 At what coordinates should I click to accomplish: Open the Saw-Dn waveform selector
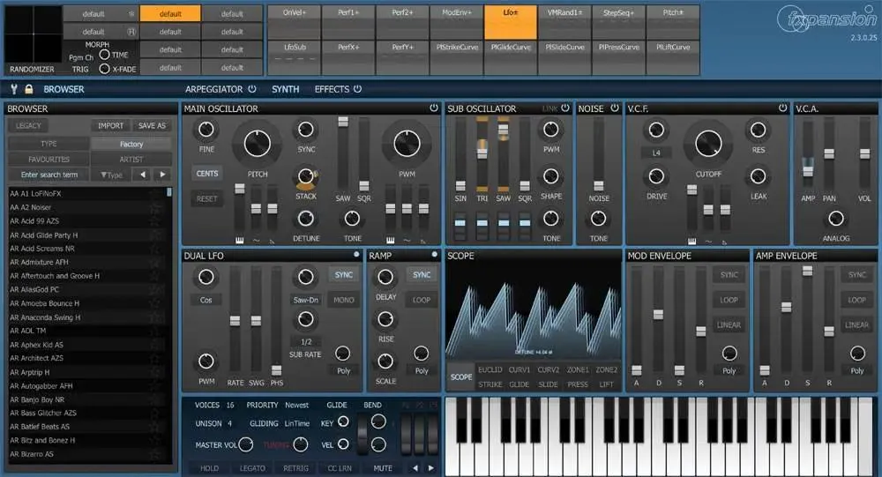305,300
